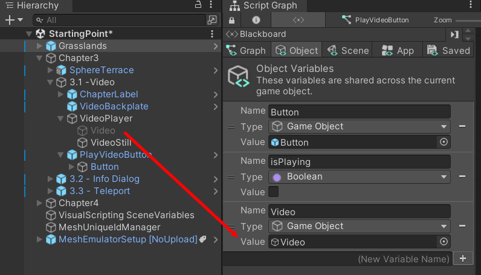The width and height of the screenshot is (481, 275).
Task: Open the Grasslands prefab via chevron
Action: tap(216, 46)
